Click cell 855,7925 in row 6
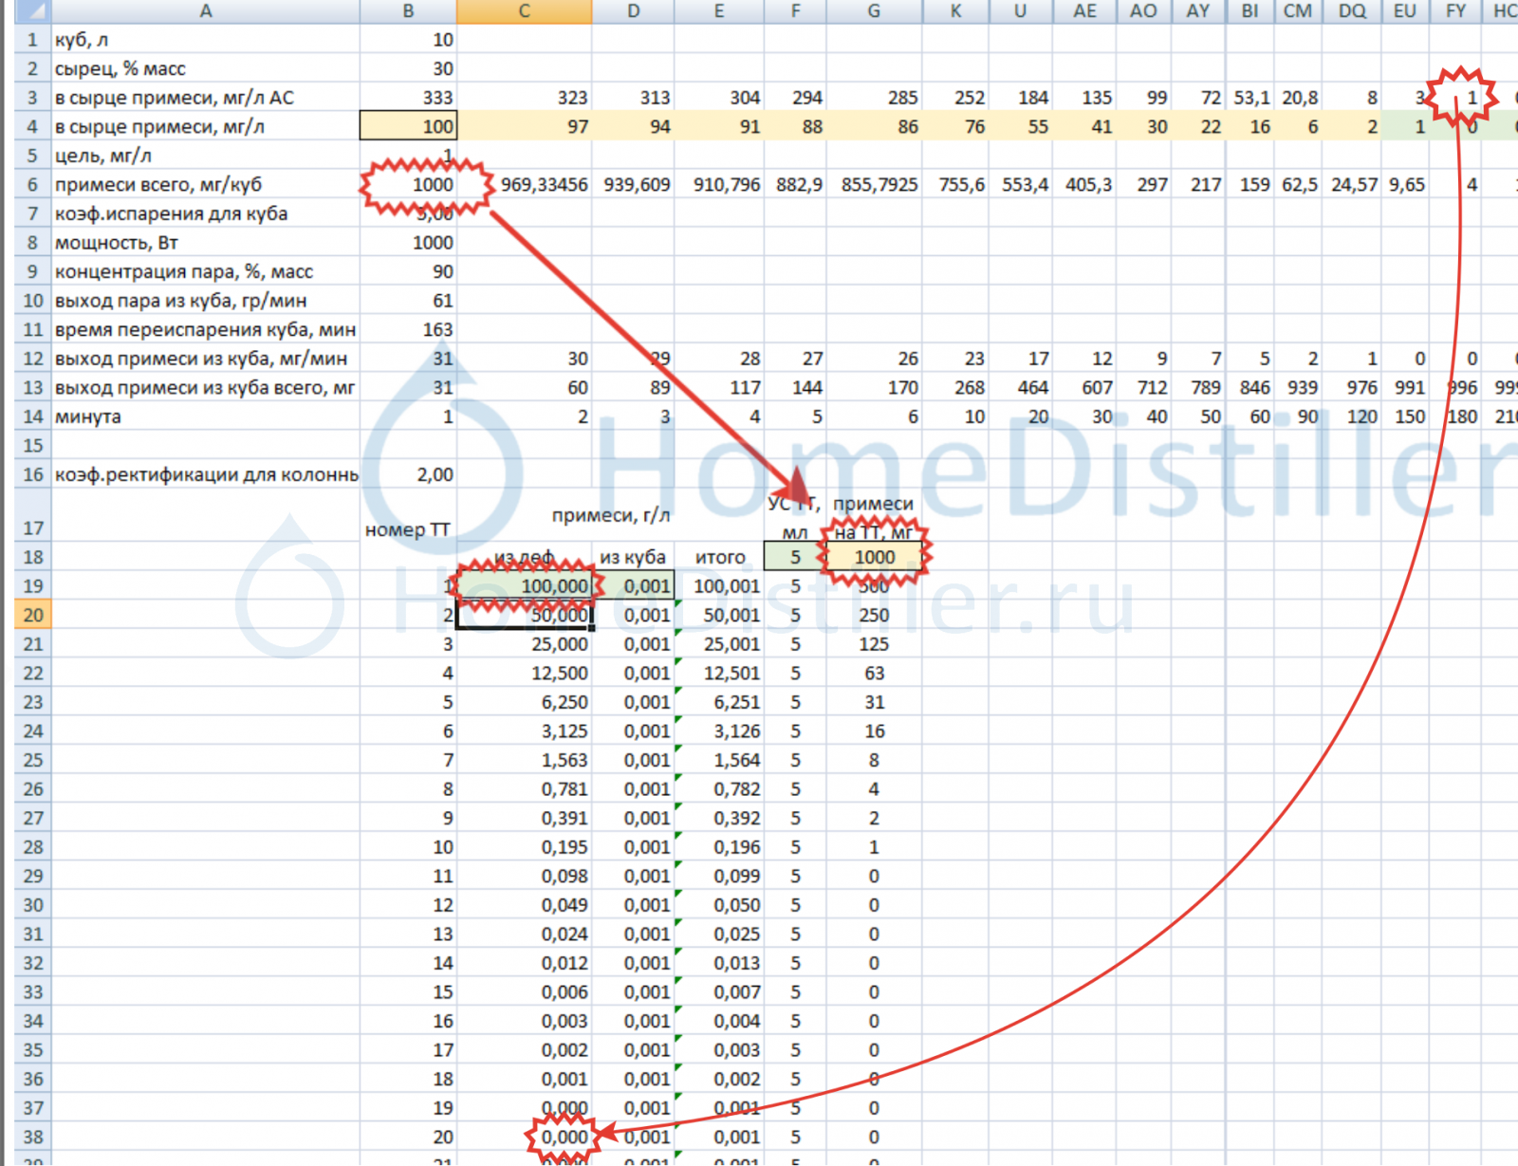The image size is (1518, 1166). (874, 185)
